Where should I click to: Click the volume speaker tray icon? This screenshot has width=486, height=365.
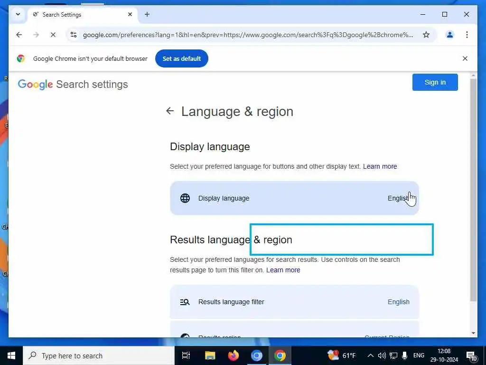[x=382, y=355]
